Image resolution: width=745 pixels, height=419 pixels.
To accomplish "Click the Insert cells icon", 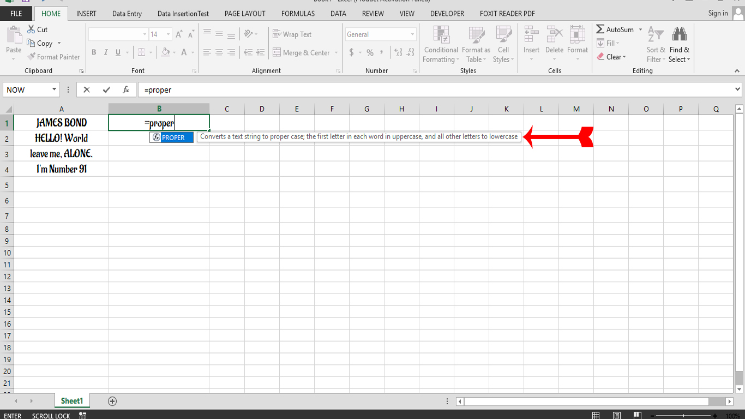I will [531, 35].
